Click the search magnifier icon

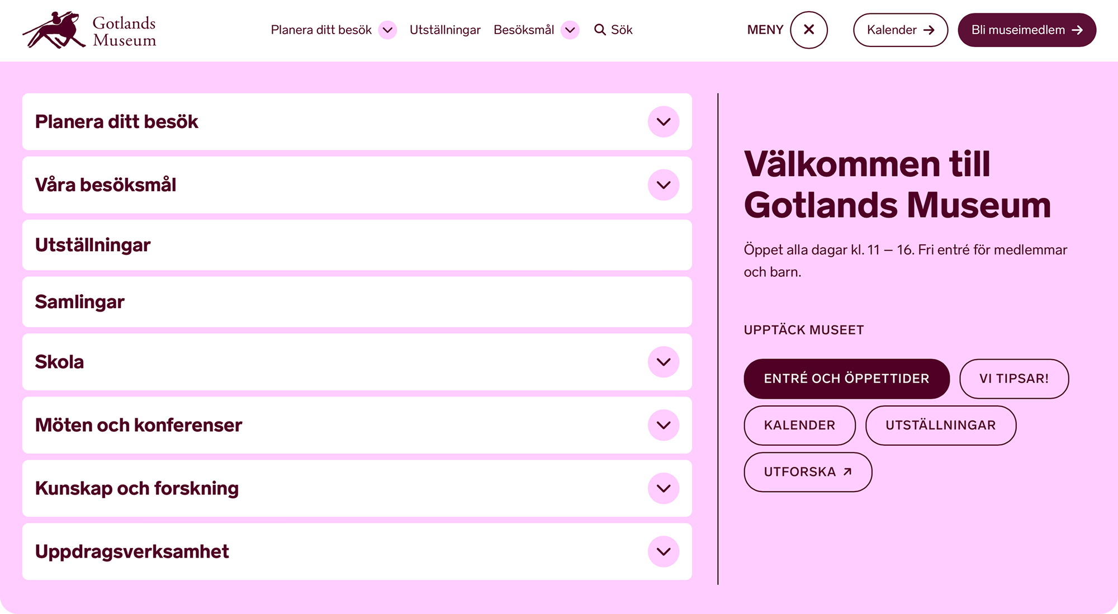(600, 30)
